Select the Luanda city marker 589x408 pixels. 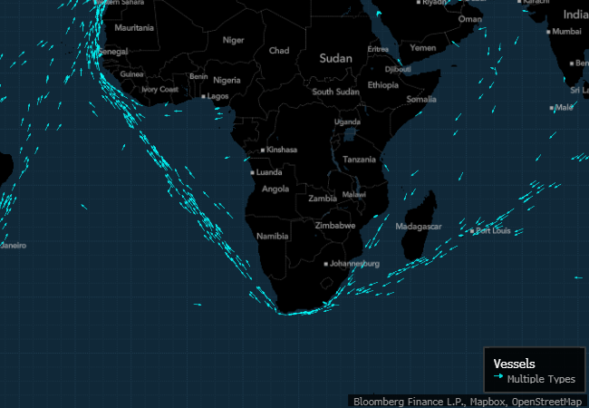(x=253, y=173)
